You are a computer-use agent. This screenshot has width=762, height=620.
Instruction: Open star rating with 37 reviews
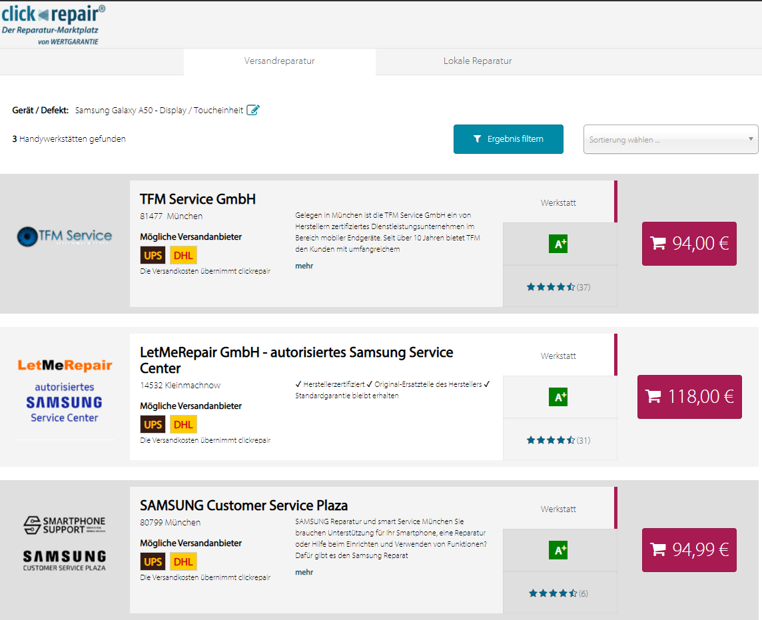click(x=558, y=287)
